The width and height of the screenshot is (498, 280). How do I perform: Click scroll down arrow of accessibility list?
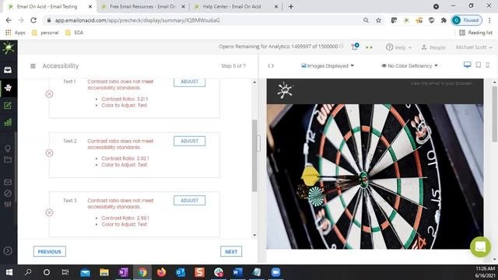click(254, 235)
